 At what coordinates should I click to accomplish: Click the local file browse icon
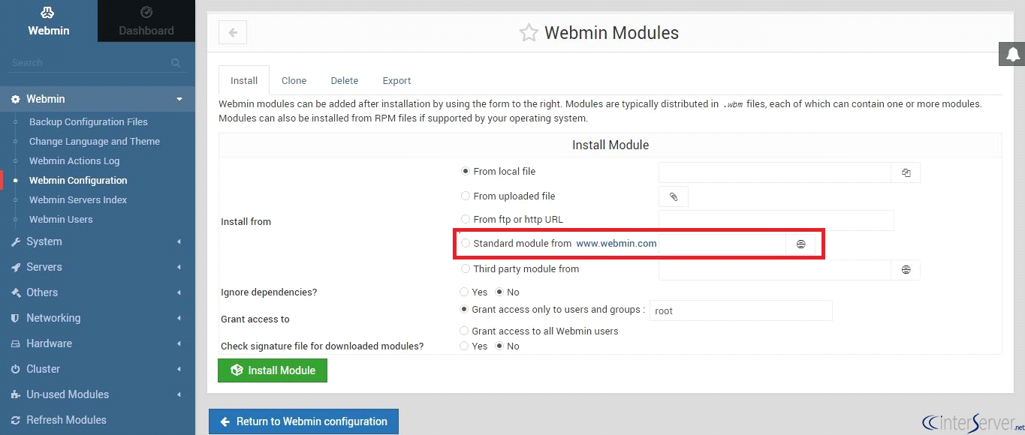coord(906,172)
